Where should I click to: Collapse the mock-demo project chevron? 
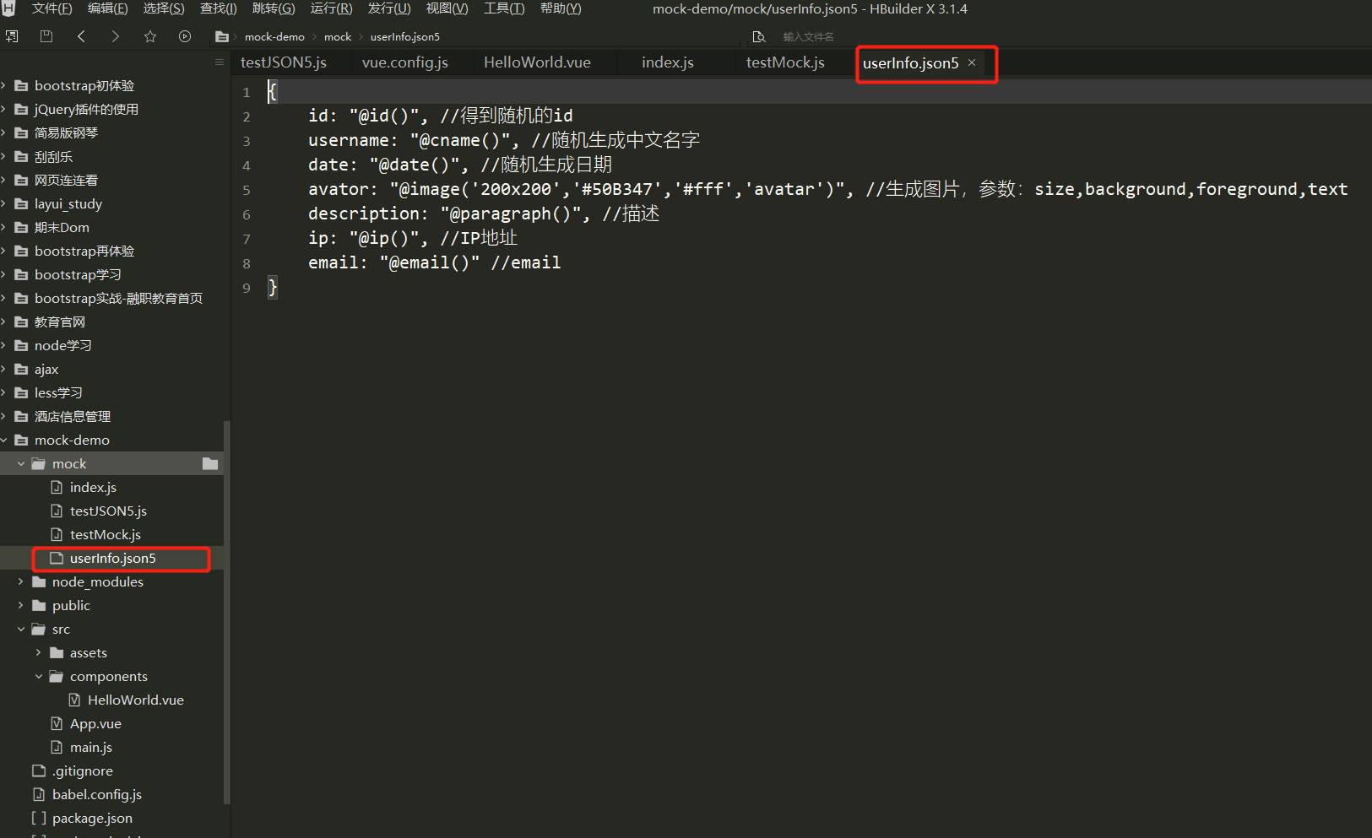(x=4, y=440)
